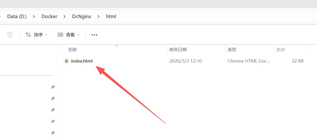Open the three-dot more options menu
This screenshot has height=139, width=317.
(95, 35)
